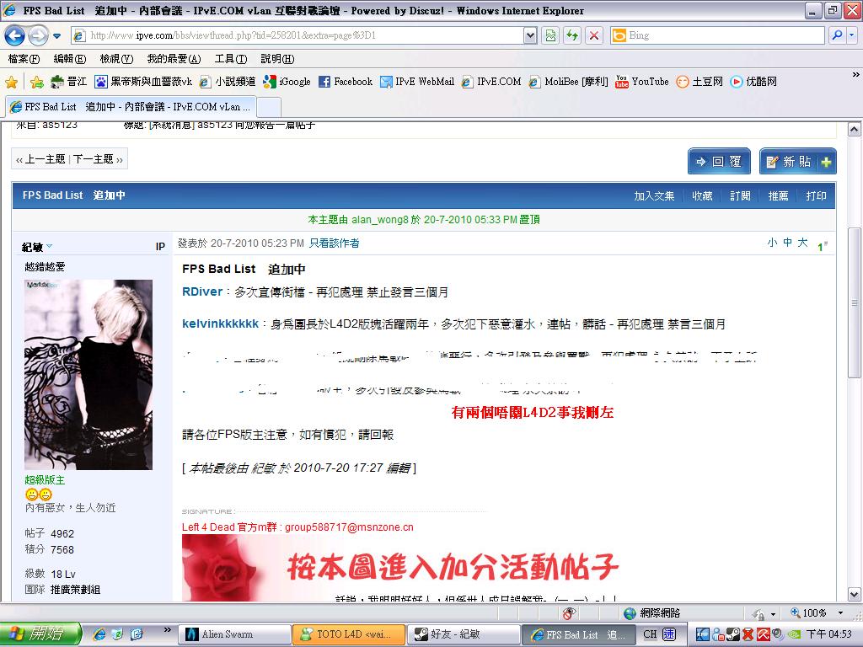Expand the favorites bar overflow chevron
The width and height of the screenshot is (863, 647).
point(856,75)
